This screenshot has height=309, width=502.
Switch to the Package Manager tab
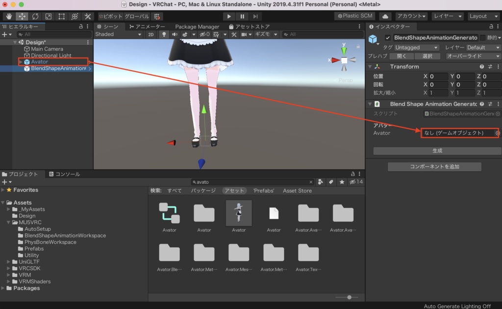tap(197, 26)
